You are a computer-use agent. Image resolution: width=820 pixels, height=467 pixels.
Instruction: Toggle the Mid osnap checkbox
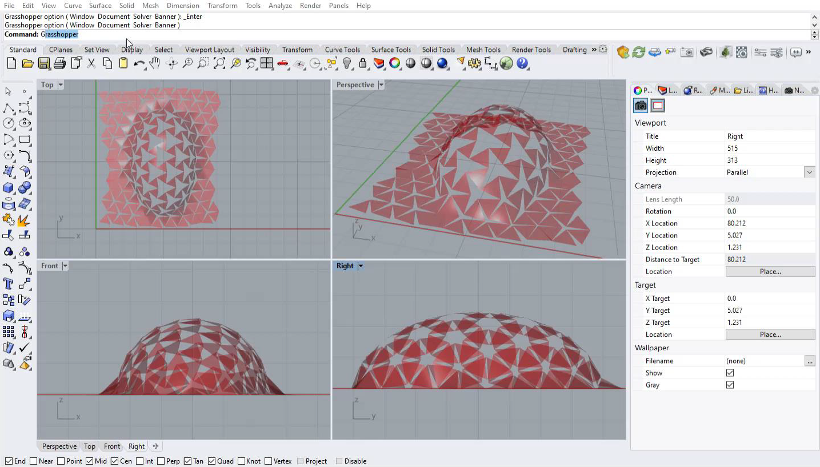tap(90, 461)
